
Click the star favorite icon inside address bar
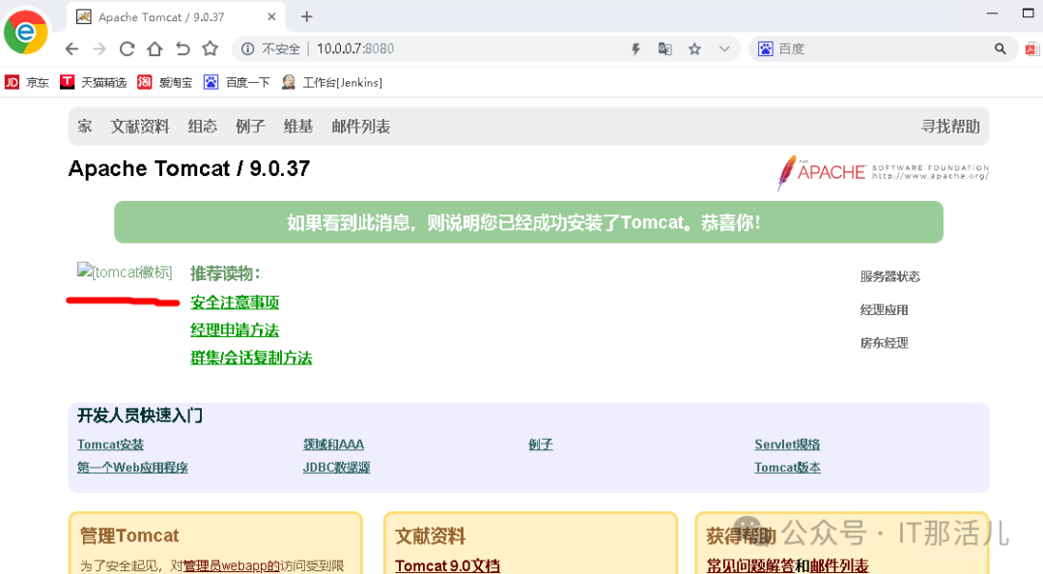coord(694,48)
